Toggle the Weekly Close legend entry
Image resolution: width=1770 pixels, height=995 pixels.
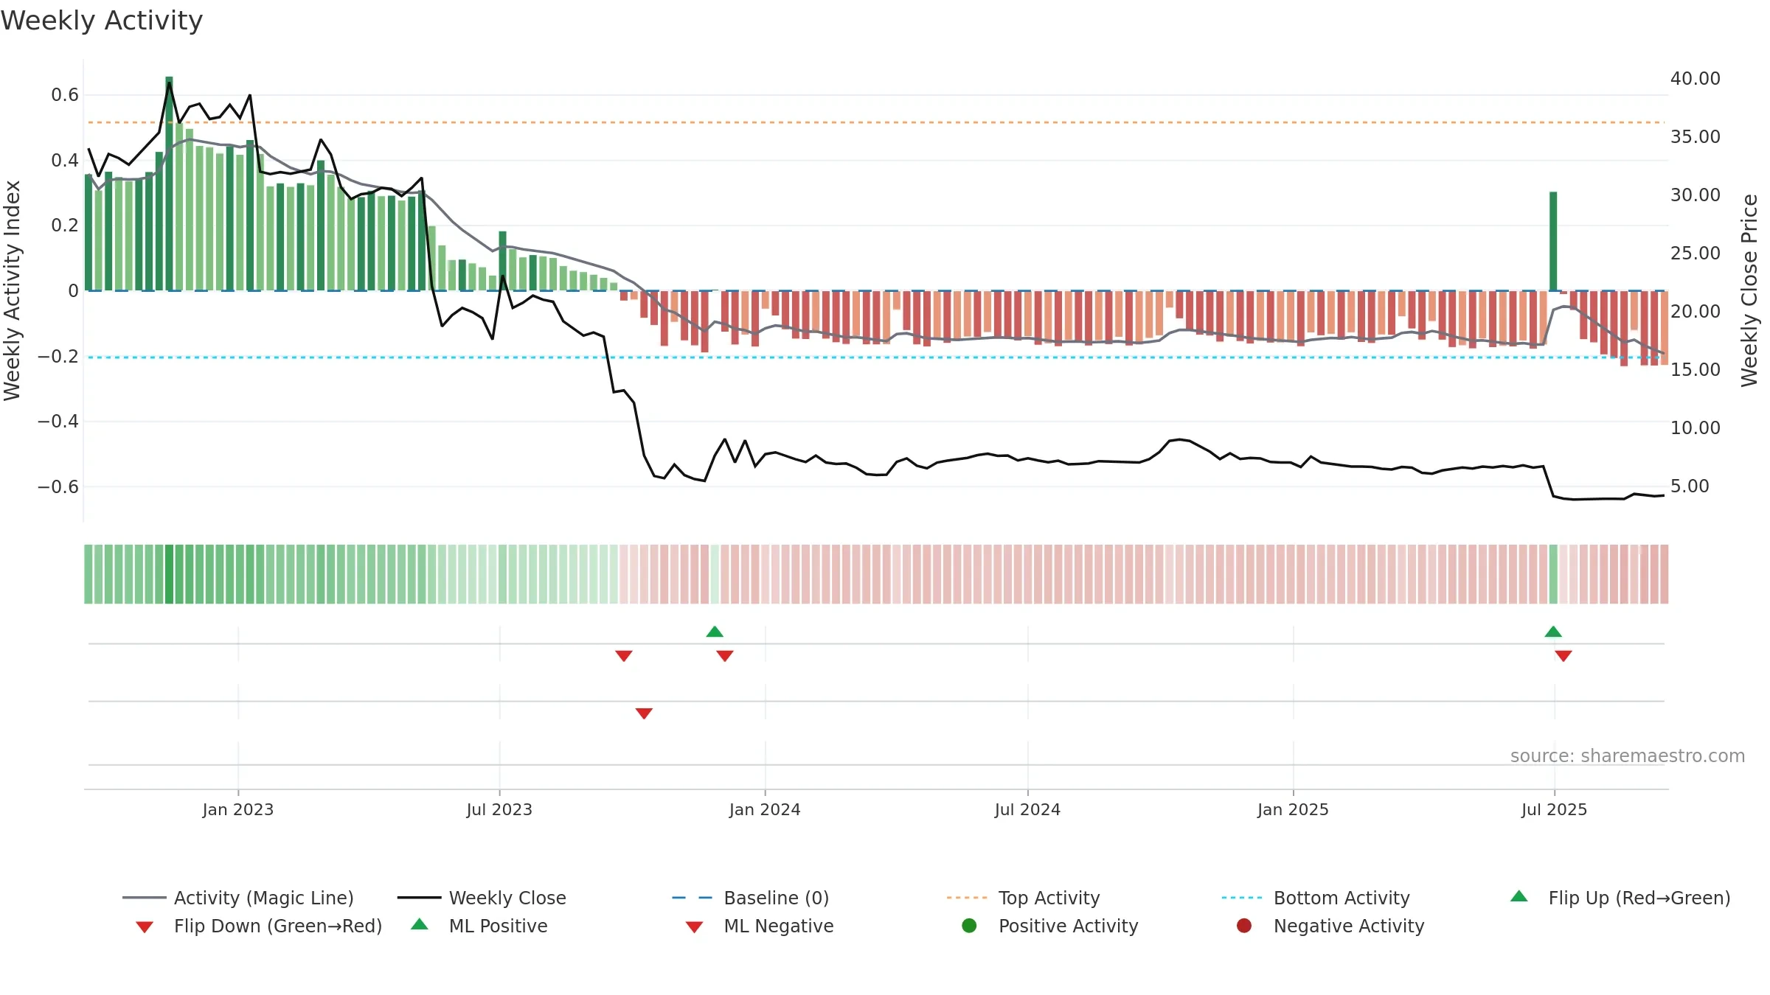coord(482,898)
